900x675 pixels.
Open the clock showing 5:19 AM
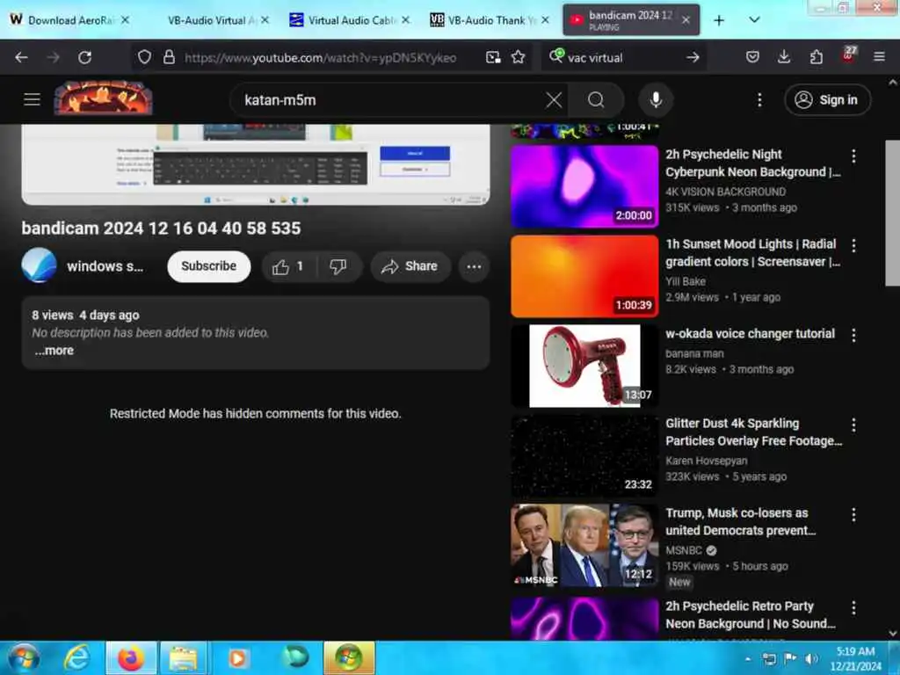pyautogui.click(x=856, y=658)
